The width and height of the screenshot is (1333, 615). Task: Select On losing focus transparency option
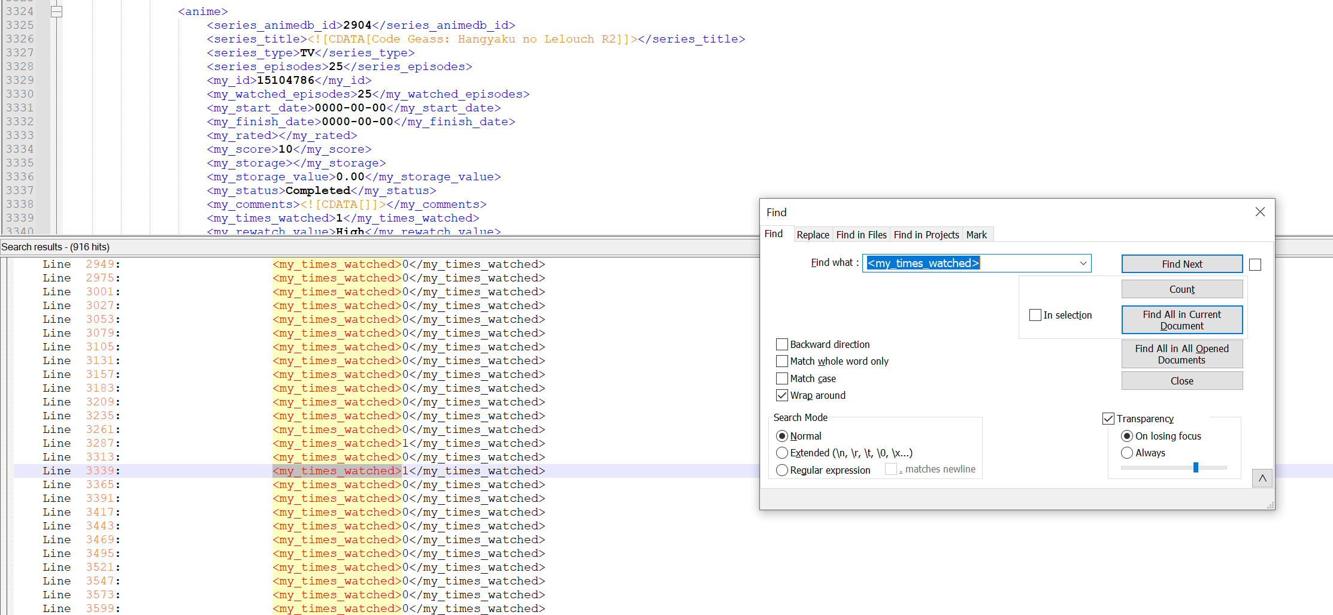point(1127,436)
